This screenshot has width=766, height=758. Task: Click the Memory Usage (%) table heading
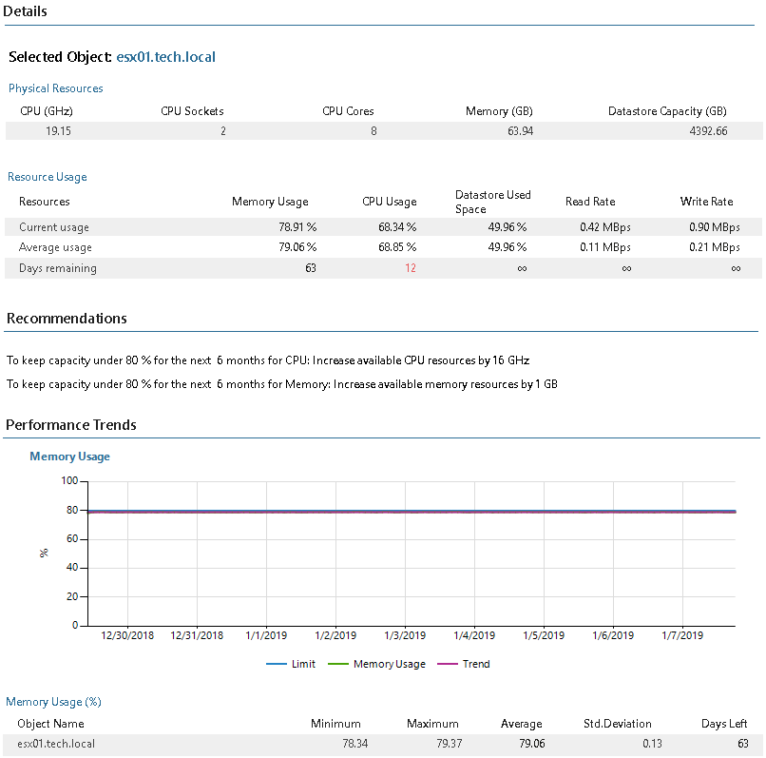tap(54, 702)
